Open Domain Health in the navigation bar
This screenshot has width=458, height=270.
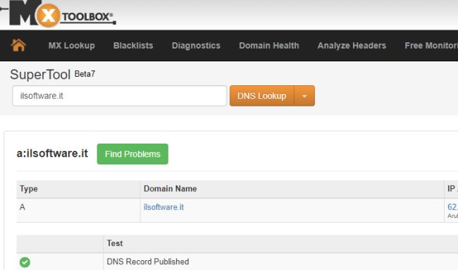(x=269, y=46)
